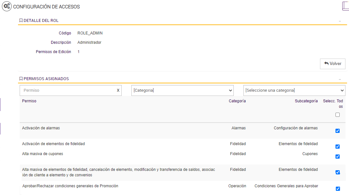Click the Permiso column header
The height and width of the screenshot is (195, 349).
tap(29, 101)
